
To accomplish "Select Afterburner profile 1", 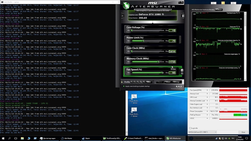I will point(131,82).
